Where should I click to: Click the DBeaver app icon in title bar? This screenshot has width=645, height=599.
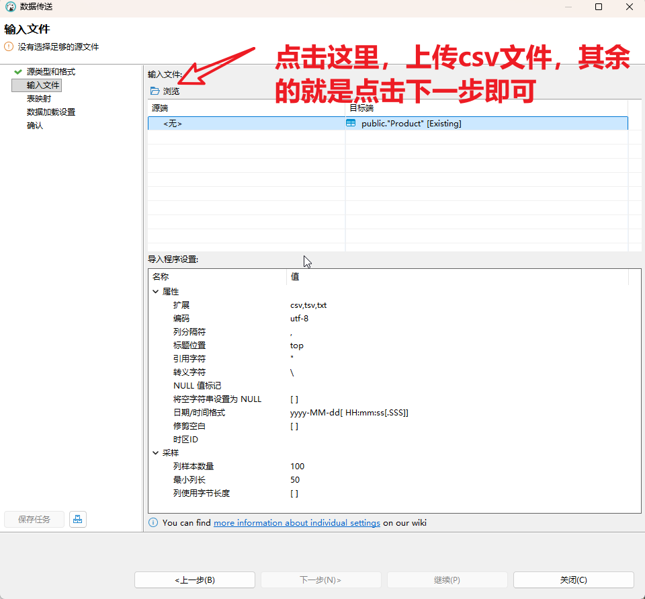tap(10, 7)
